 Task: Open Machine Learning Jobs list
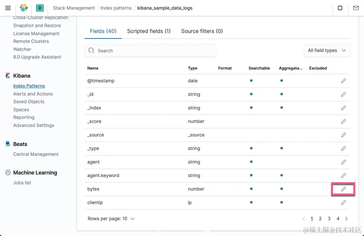click(22, 183)
